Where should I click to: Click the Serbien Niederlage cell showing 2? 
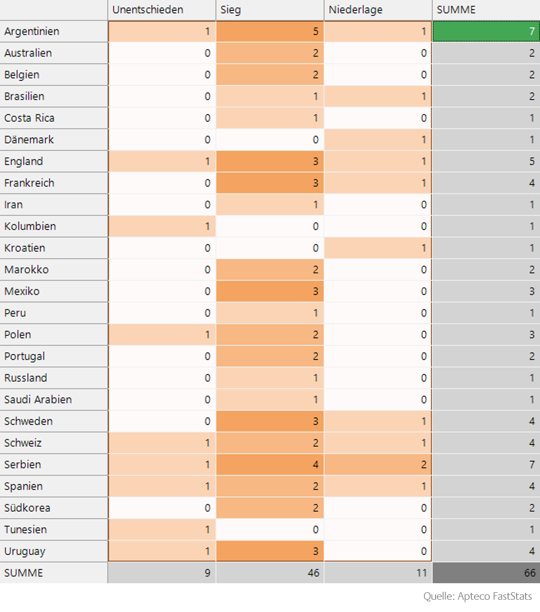coord(378,464)
